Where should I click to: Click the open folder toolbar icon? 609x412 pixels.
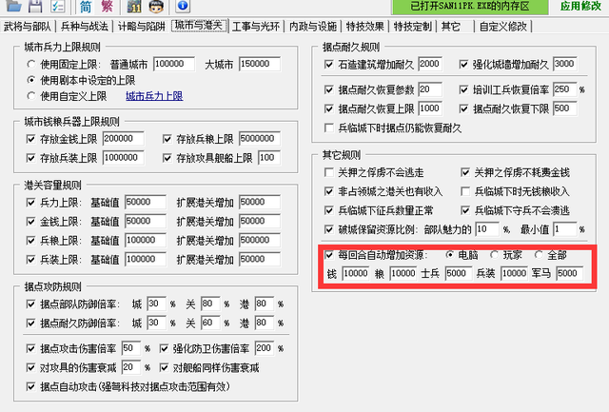pos(14,6)
